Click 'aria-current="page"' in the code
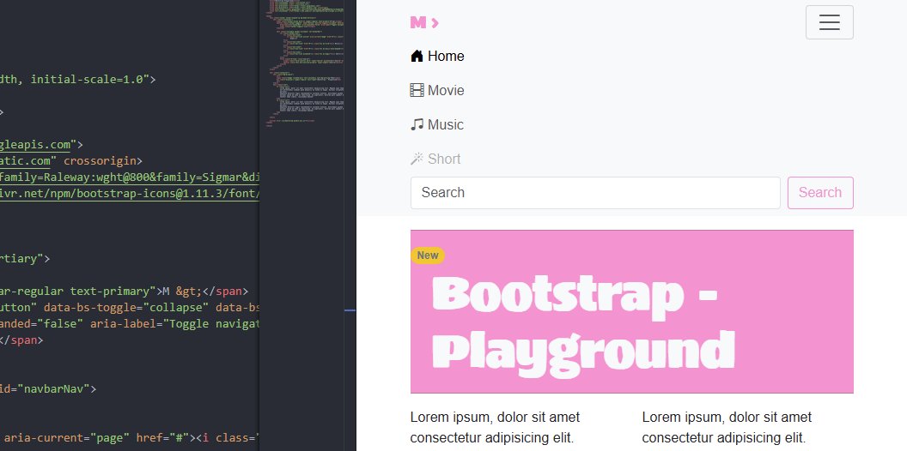This screenshot has height=451, width=907. pos(67,438)
